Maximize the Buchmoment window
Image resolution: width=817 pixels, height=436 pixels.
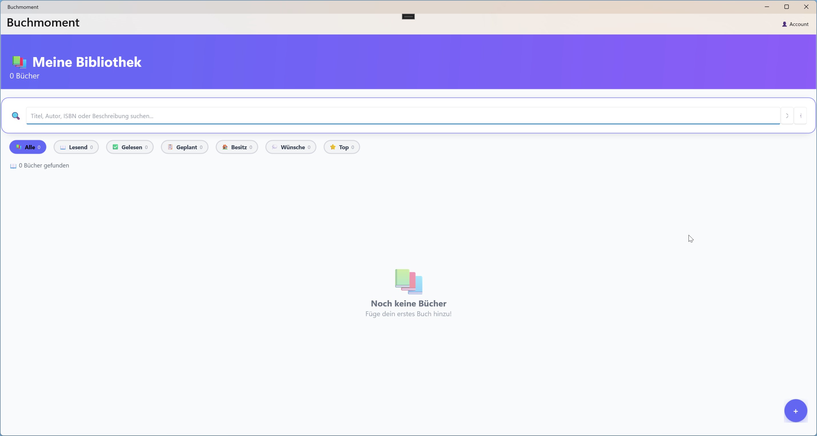[786, 7]
